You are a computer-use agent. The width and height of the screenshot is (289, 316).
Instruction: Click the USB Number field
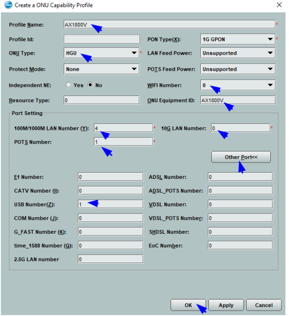[111, 204]
